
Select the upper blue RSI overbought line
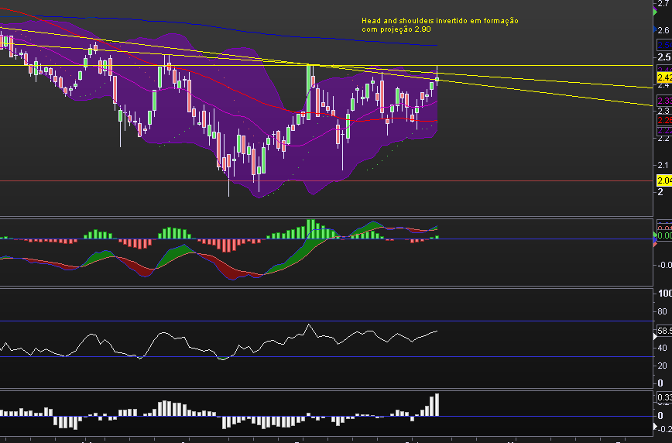pyautogui.click(x=326, y=321)
